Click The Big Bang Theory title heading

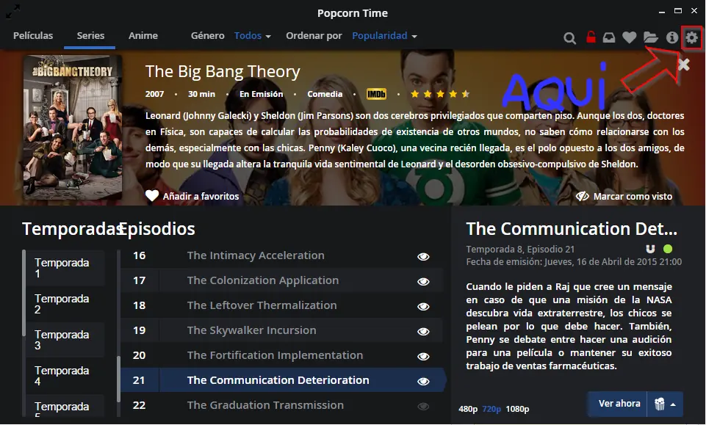pyautogui.click(x=223, y=71)
